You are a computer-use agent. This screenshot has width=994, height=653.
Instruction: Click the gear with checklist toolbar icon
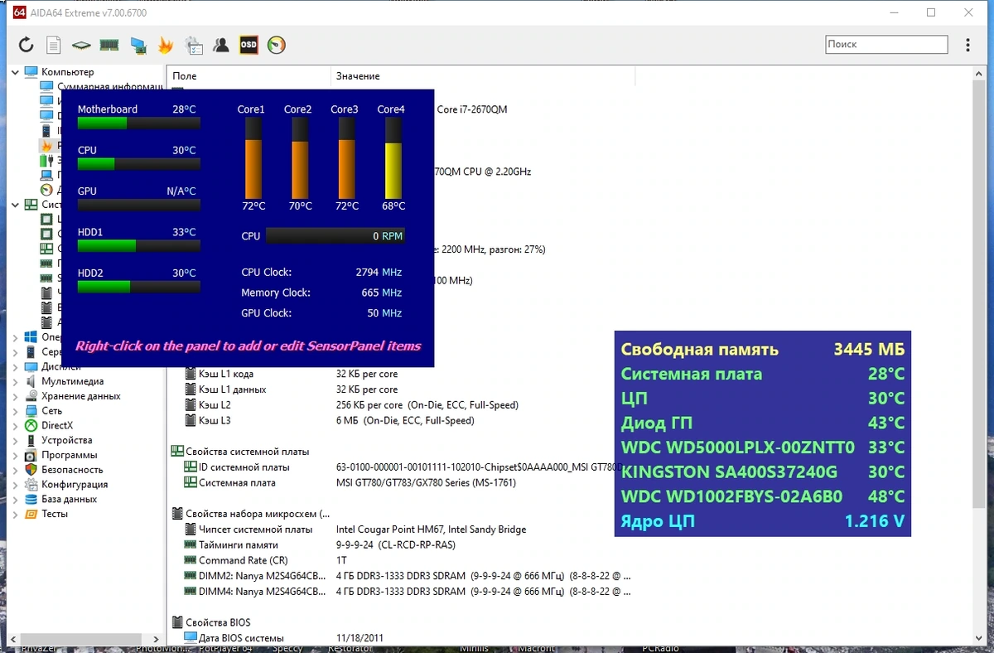coord(194,45)
